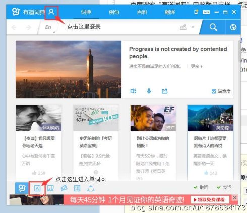Share the daily sentence

164,91
